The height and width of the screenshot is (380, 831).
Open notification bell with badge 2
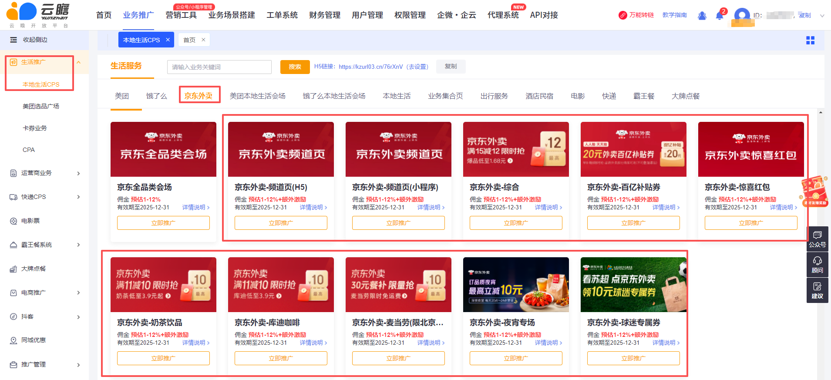coord(720,15)
